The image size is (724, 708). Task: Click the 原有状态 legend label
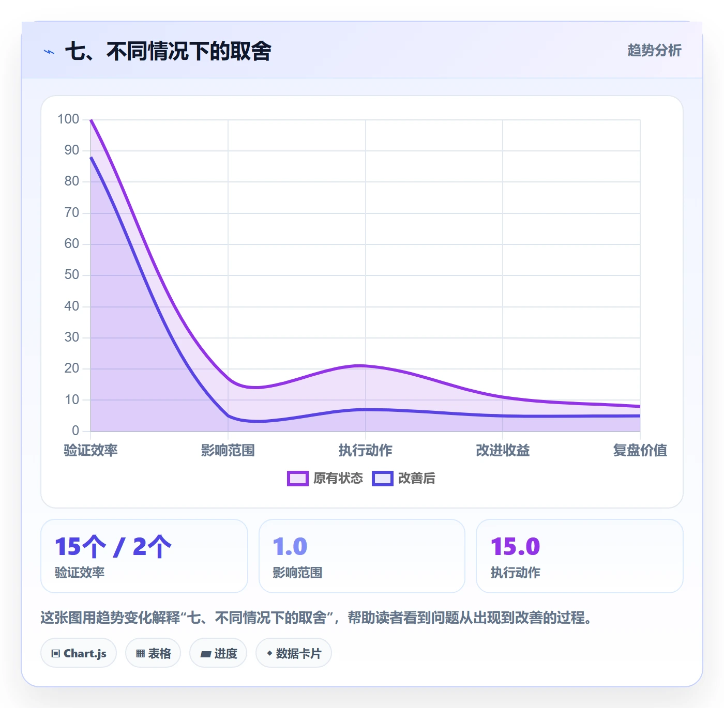(x=338, y=479)
